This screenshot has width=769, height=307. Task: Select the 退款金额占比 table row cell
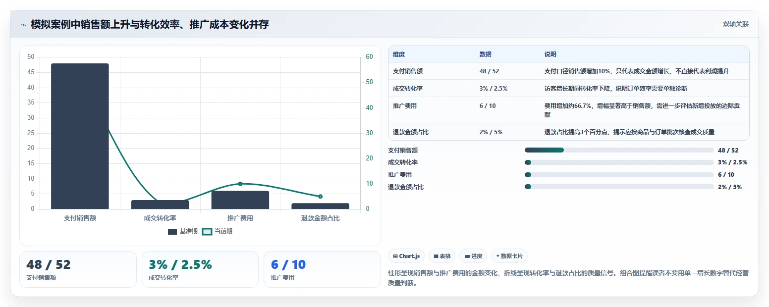coord(411,132)
